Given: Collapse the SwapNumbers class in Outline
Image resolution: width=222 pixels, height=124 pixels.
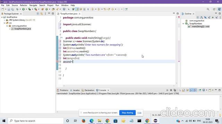Looking at the screenshot, I should [x=183, y=24].
